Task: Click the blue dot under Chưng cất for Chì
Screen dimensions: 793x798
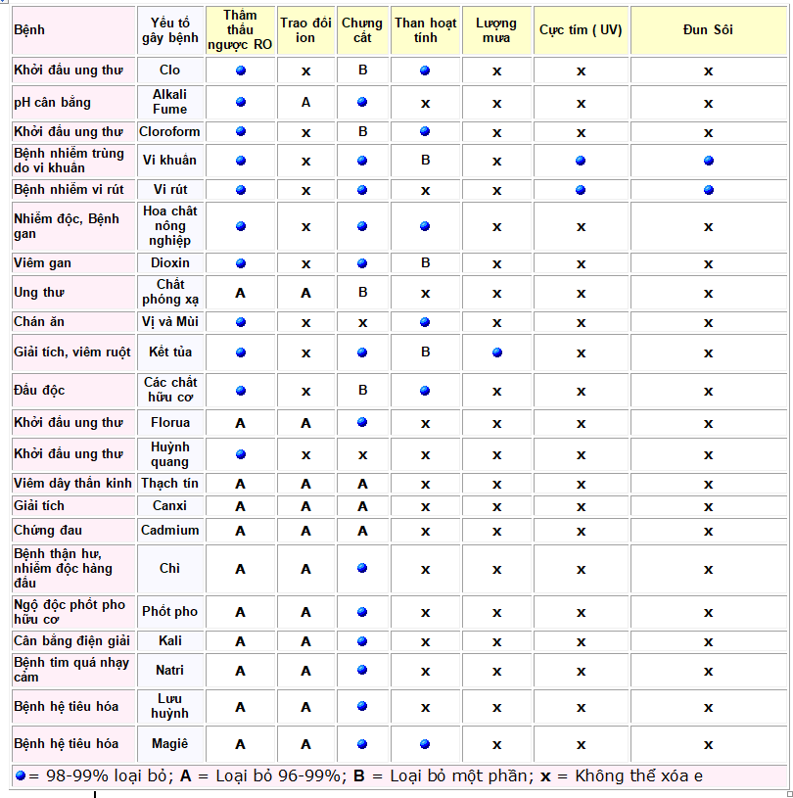Action: click(362, 568)
